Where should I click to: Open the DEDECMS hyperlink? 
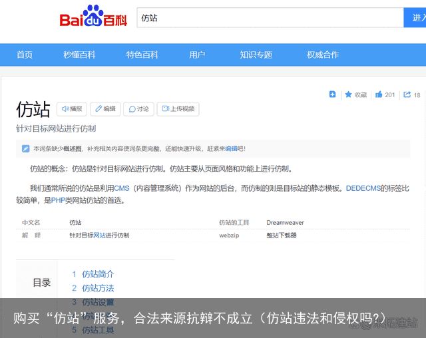coord(363,188)
